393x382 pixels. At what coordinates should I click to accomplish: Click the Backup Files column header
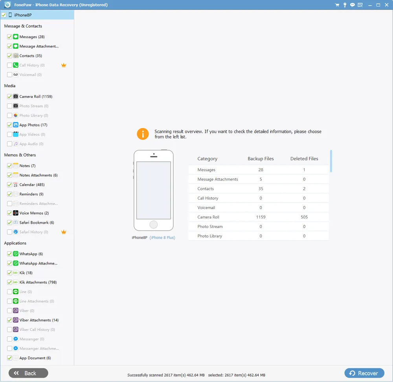click(261, 159)
